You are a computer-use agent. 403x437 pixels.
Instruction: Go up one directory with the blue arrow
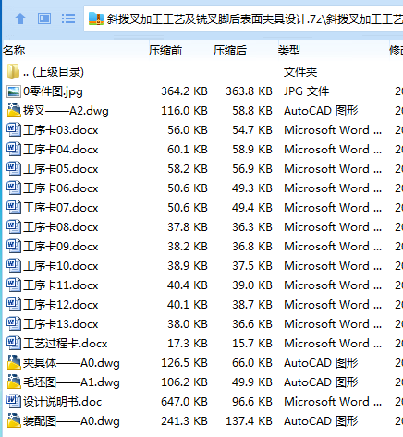[x=20, y=18]
